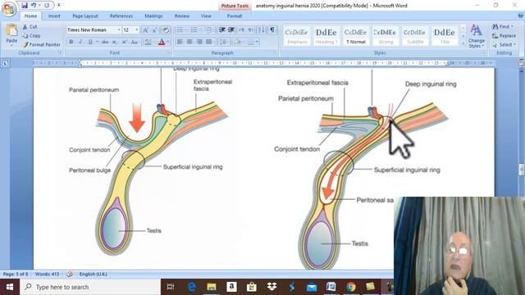This screenshot has width=525, height=295.
Task: Open Change Case menu
Action: point(135,42)
